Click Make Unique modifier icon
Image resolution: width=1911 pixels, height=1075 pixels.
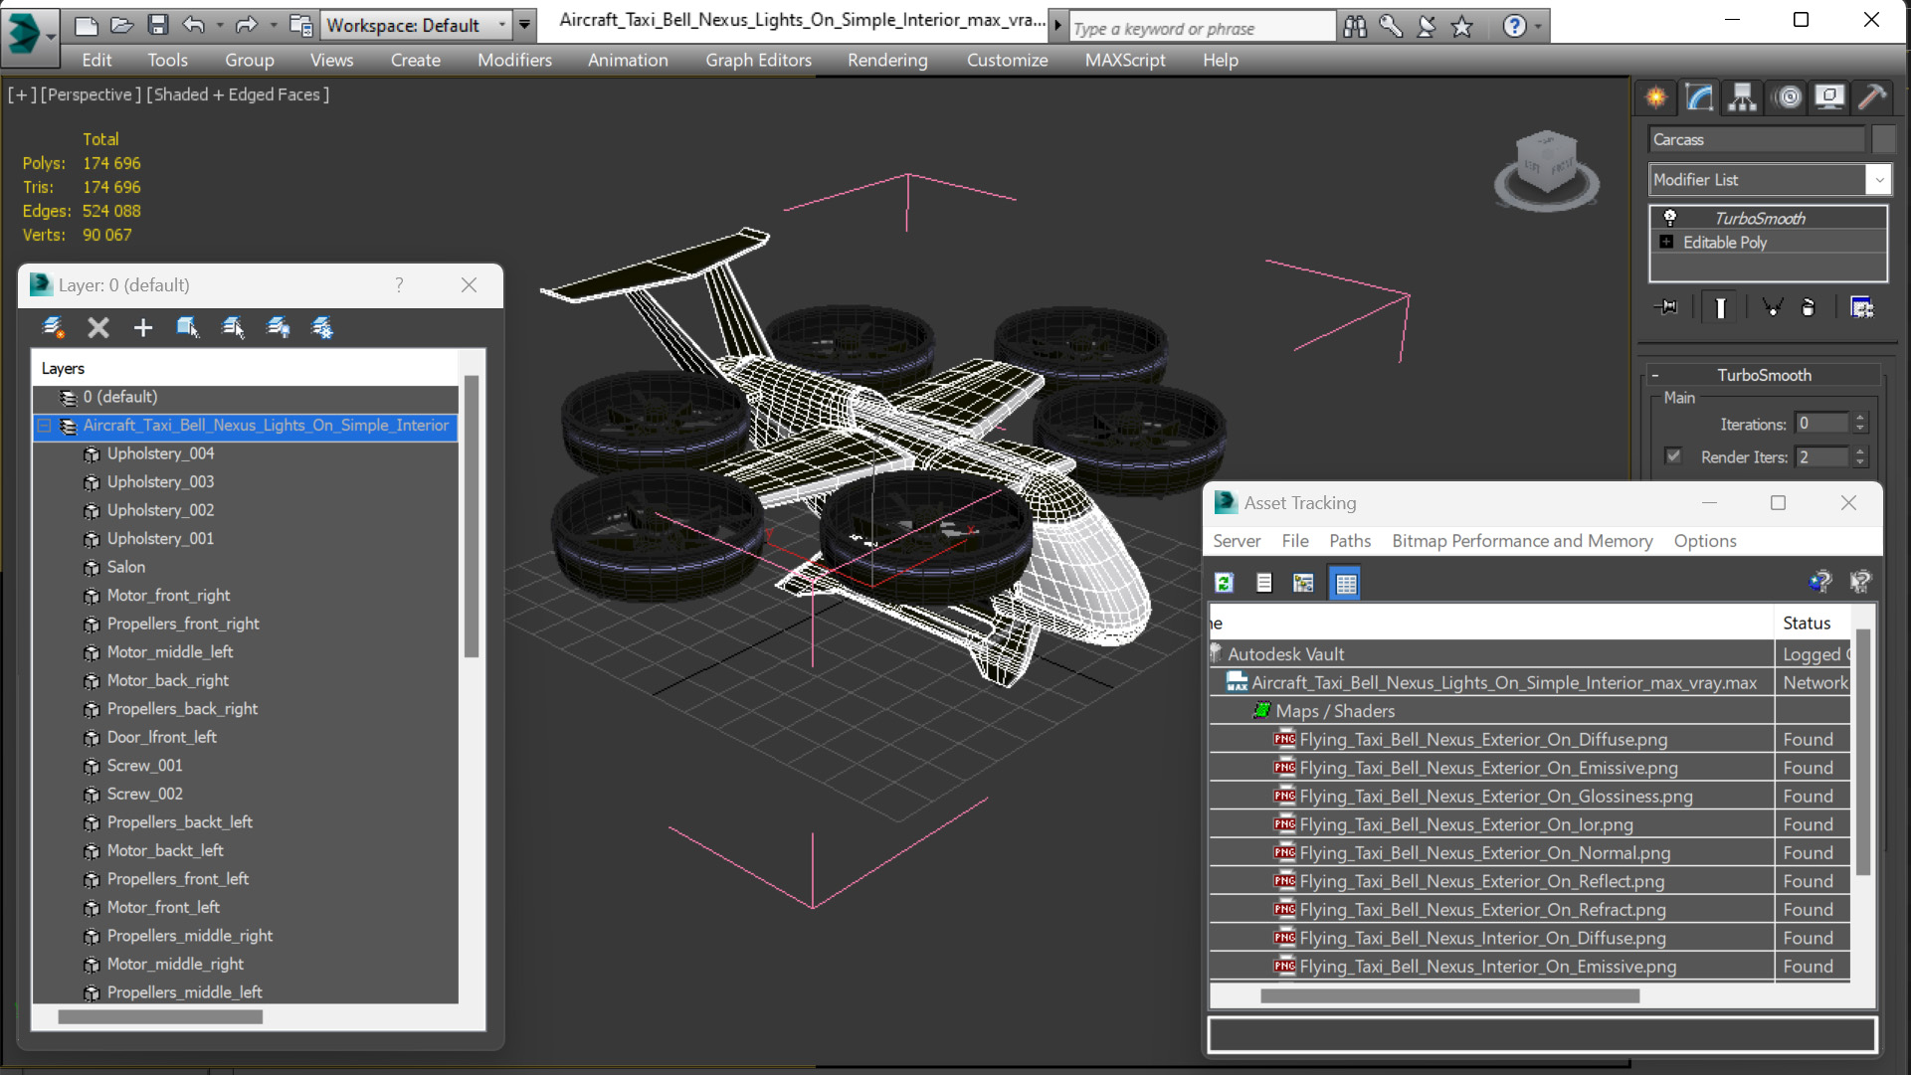tap(1772, 307)
